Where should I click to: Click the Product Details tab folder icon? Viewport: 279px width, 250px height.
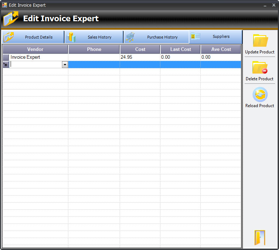[9, 37]
